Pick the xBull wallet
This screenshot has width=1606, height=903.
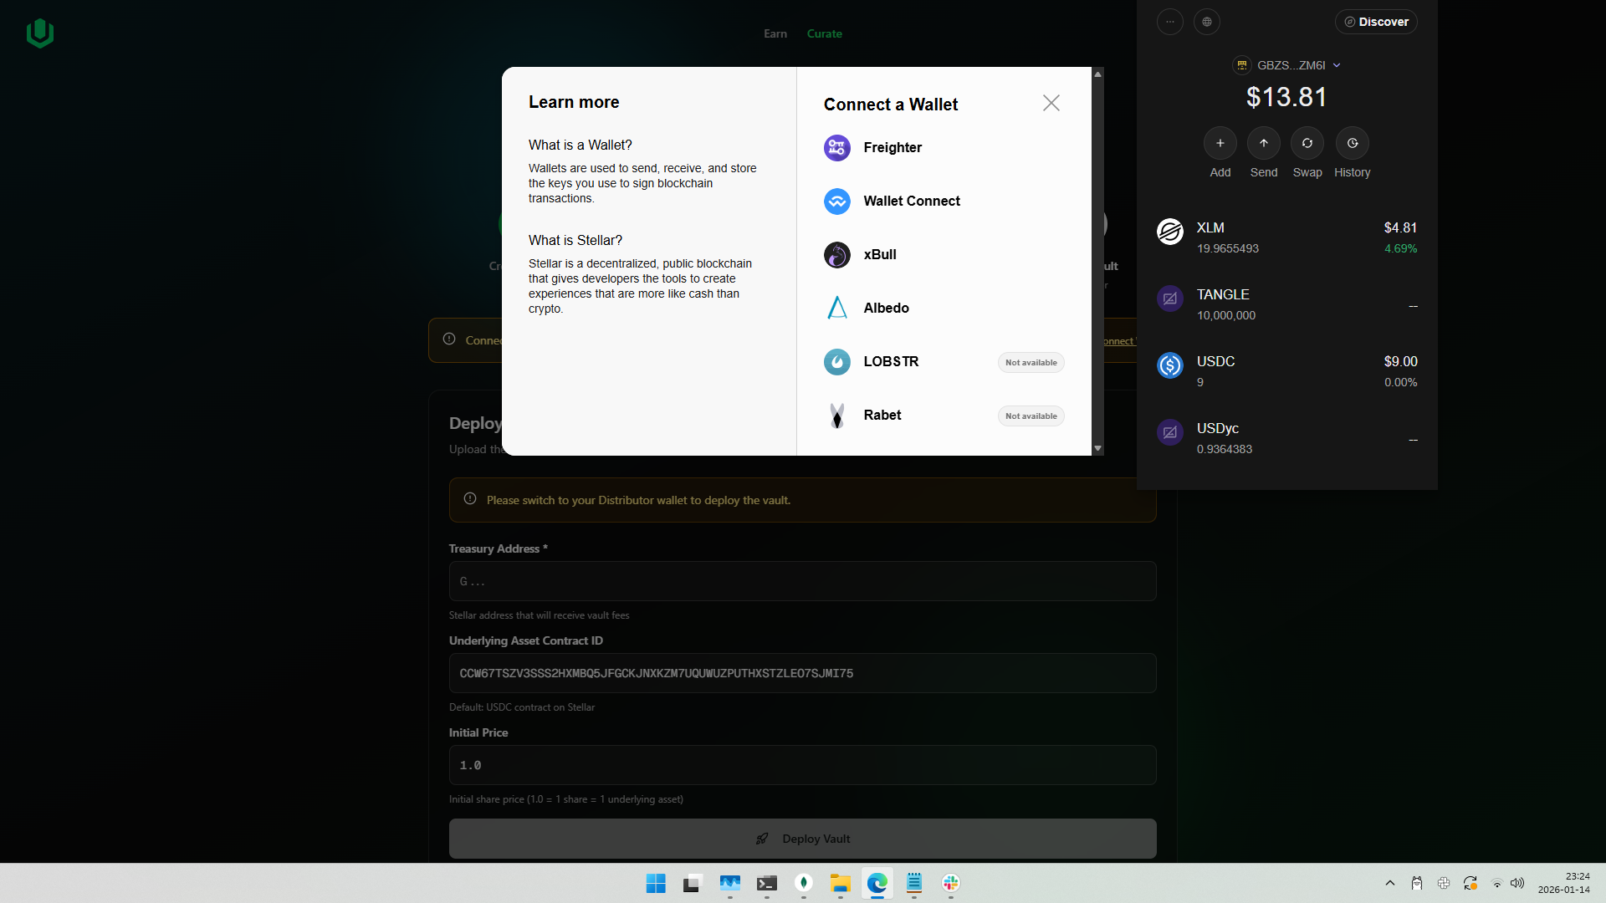click(x=879, y=255)
